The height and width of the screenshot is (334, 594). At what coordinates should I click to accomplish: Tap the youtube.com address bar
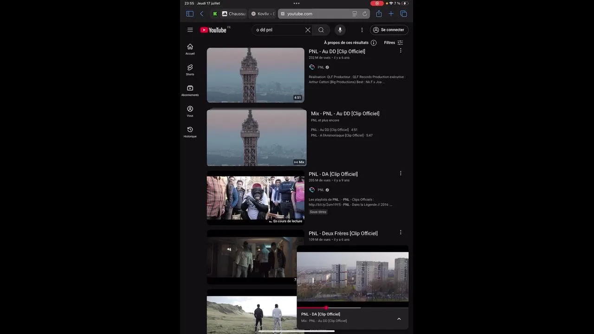[323, 14]
